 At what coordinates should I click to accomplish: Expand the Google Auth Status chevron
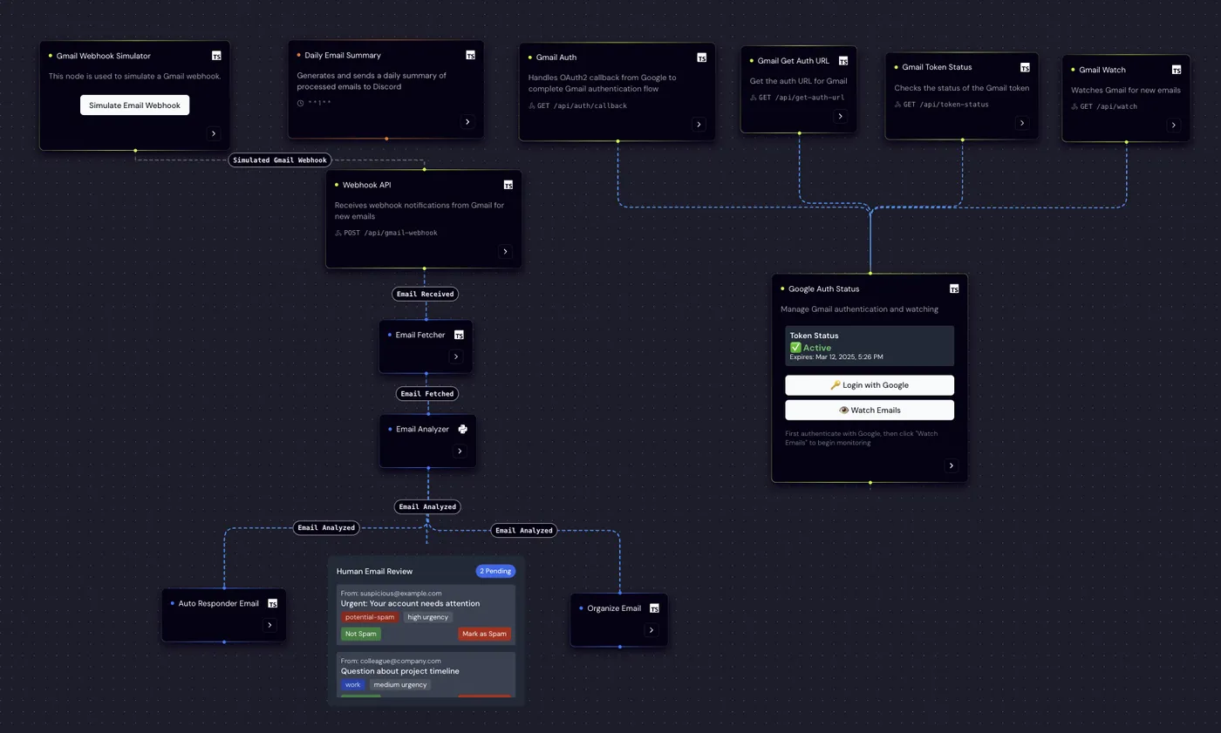tap(952, 465)
